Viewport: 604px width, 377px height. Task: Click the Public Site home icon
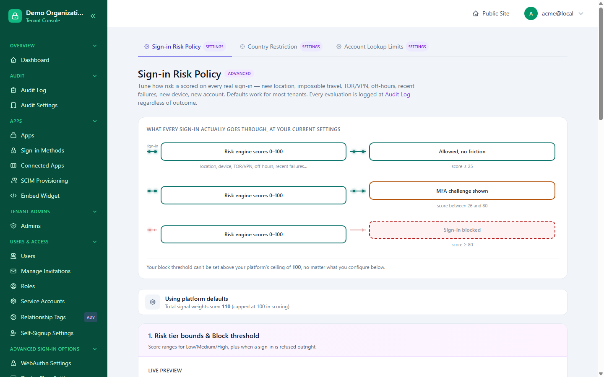[x=476, y=13]
